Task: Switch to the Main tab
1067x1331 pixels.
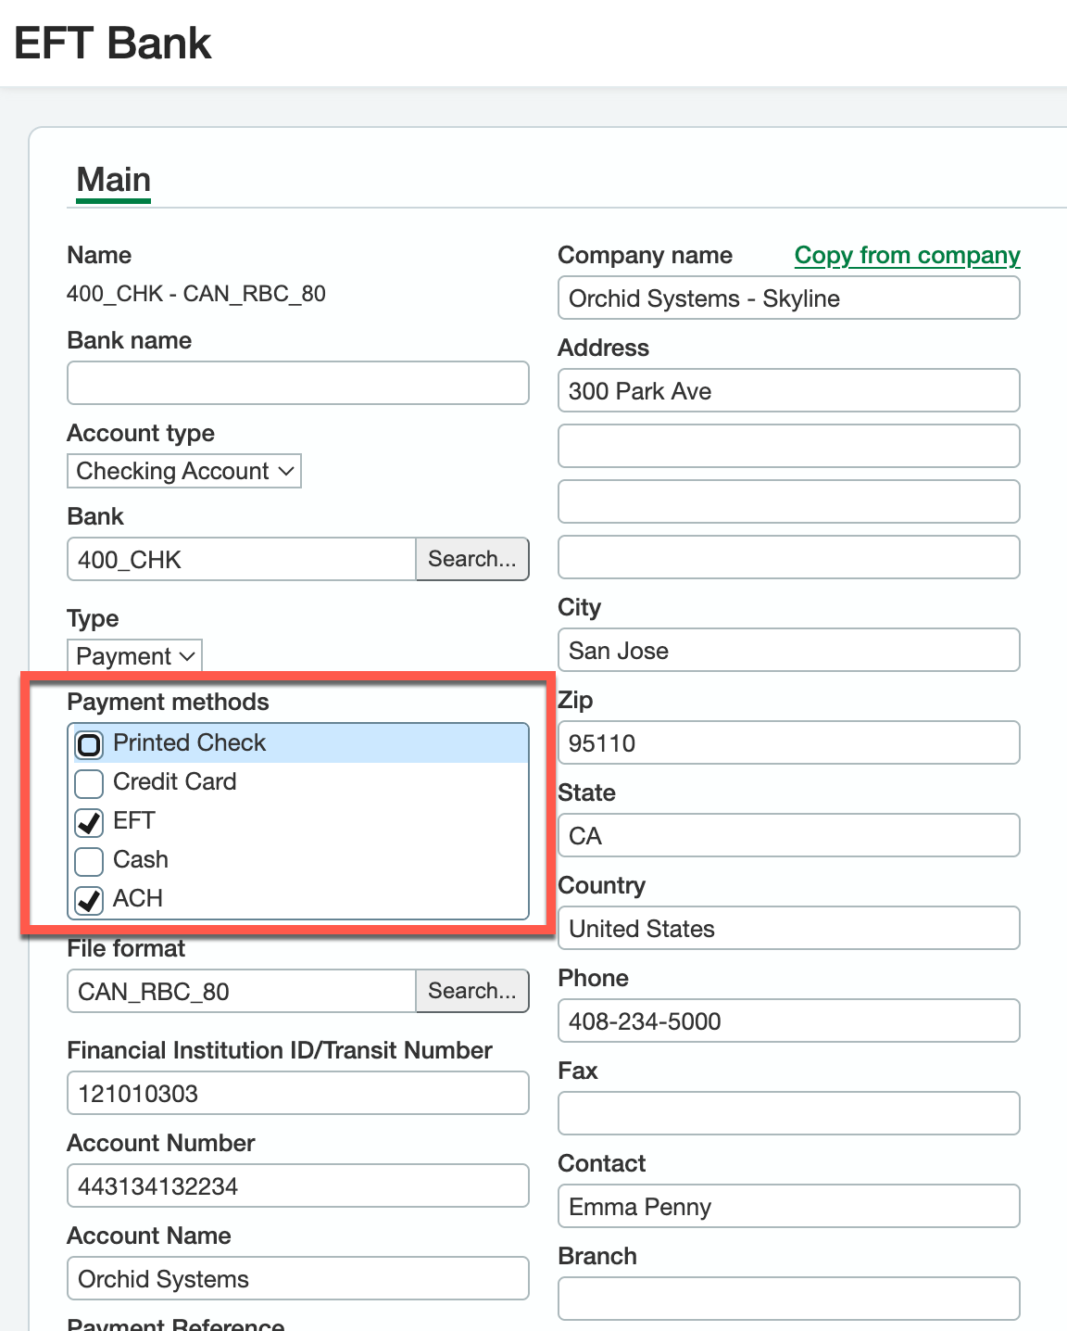Action: [x=114, y=180]
